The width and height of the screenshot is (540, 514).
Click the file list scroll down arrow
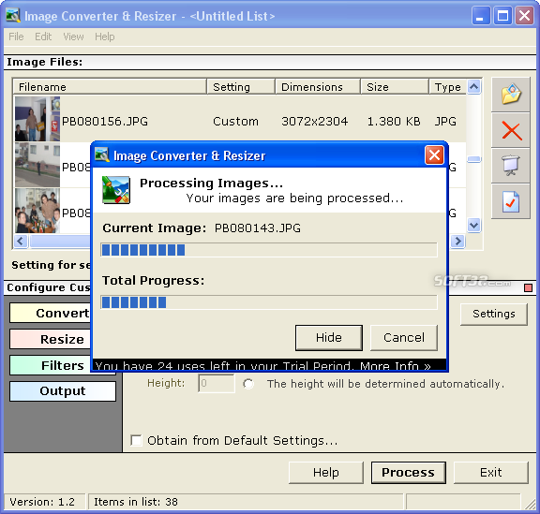(x=473, y=226)
